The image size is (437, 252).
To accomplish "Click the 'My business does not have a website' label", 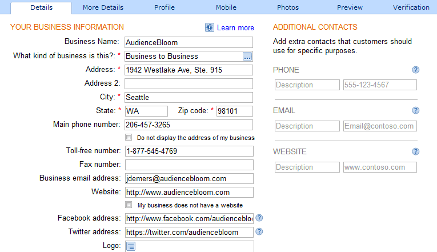I will click(x=190, y=205).
